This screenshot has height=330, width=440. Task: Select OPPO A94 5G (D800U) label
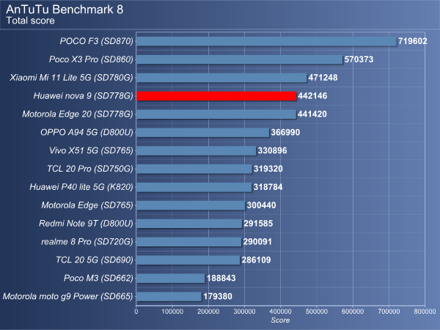pyautogui.click(x=87, y=133)
